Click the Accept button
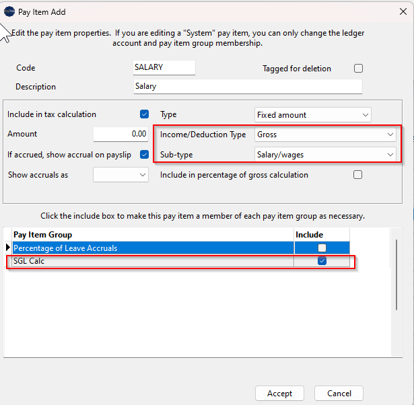Viewport: 414px width, 405px height. pos(279,393)
